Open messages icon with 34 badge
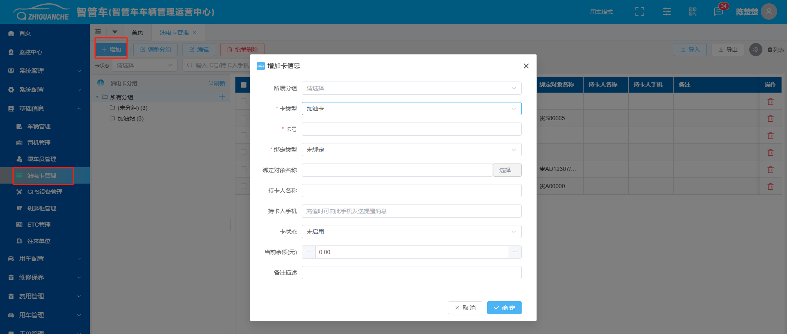787x334 pixels. click(719, 11)
